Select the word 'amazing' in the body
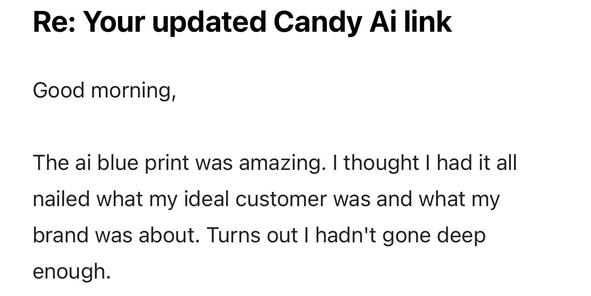Image resolution: width=591 pixels, height=296 pixels. 280,163
